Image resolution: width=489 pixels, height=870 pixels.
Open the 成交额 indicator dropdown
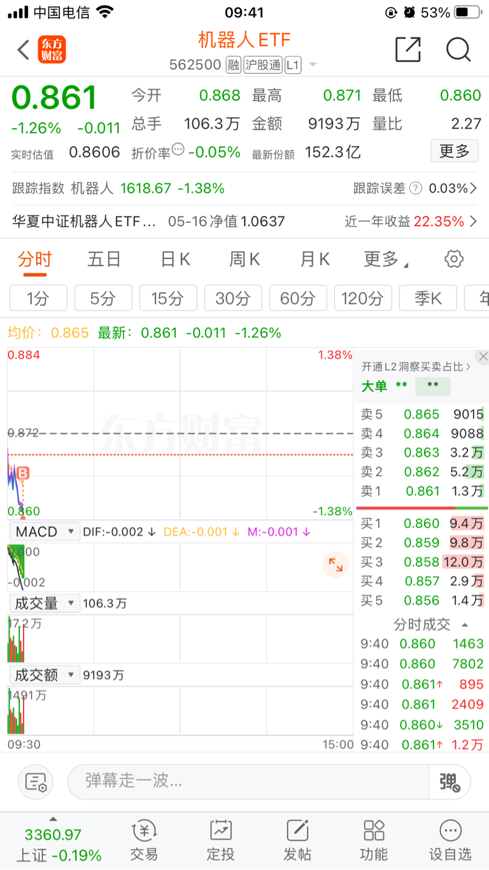pyautogui.click(x=44, y=674)
